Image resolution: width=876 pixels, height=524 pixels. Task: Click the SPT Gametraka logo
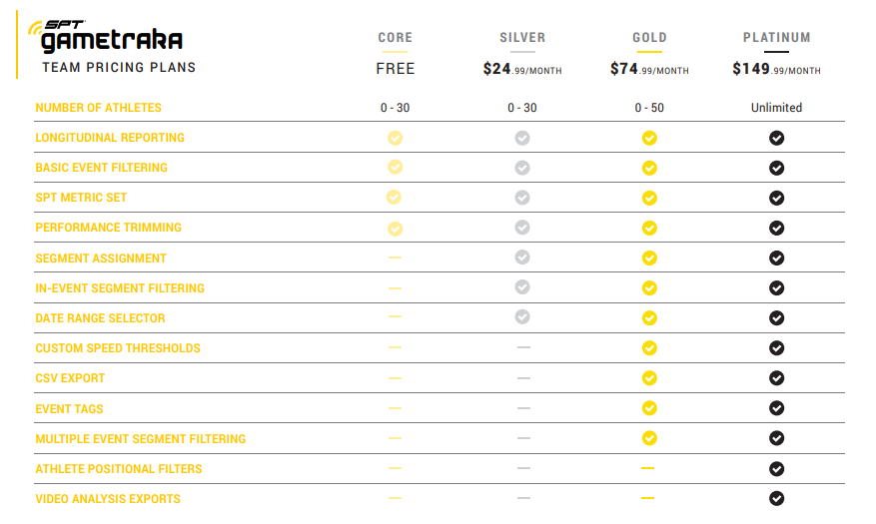[x=105, y=37]
